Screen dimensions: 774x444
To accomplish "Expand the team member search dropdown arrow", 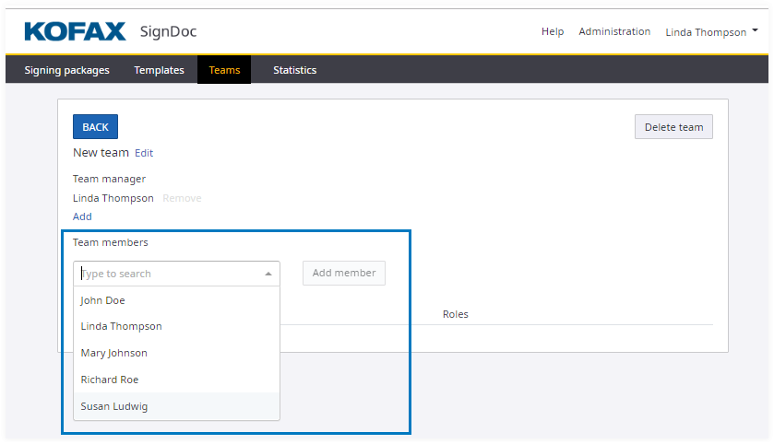I will tap(268, 274).
